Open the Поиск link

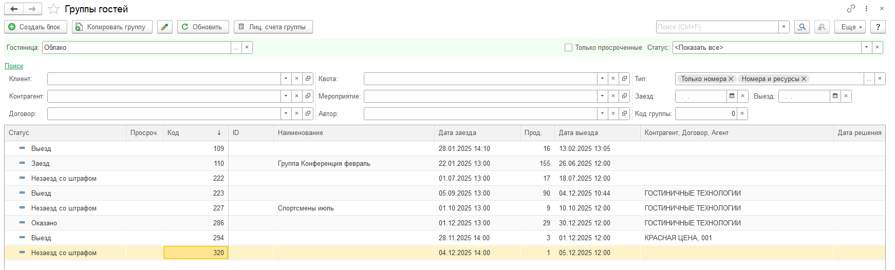coord(14,66)
